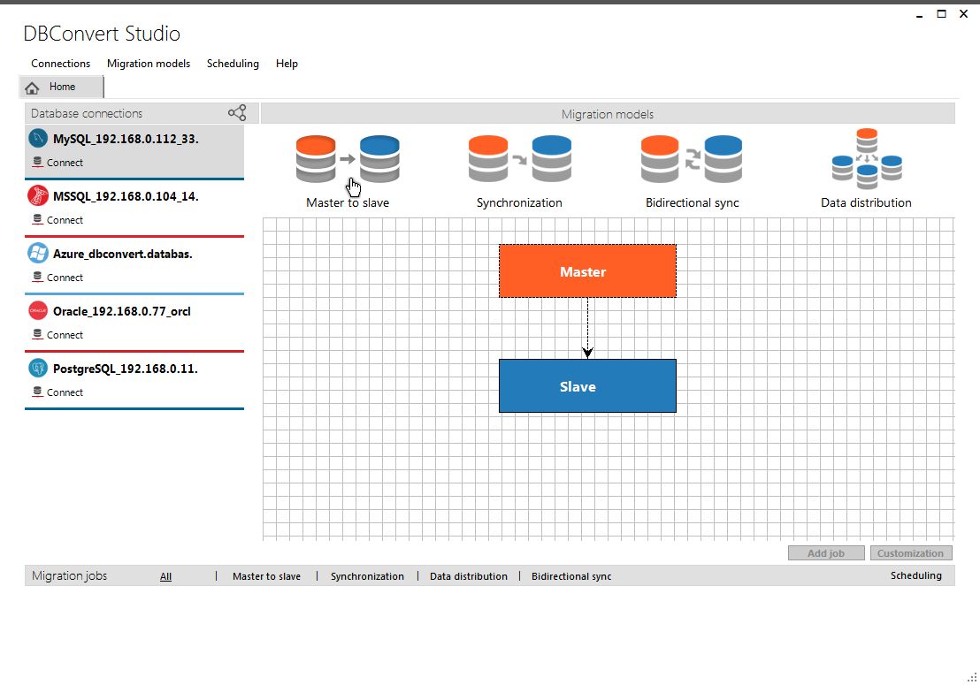Select the Synchronization migration model
The image size is (980, 685).
519,159
